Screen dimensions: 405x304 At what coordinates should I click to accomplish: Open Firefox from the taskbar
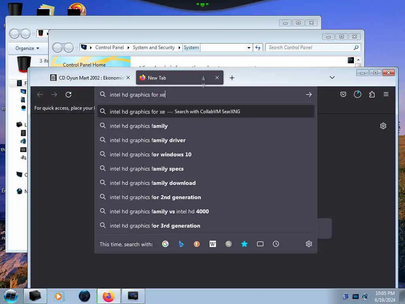pos(108,296)
